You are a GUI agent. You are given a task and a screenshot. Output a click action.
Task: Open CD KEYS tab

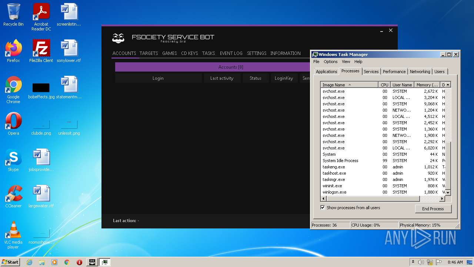coord(190,53)
